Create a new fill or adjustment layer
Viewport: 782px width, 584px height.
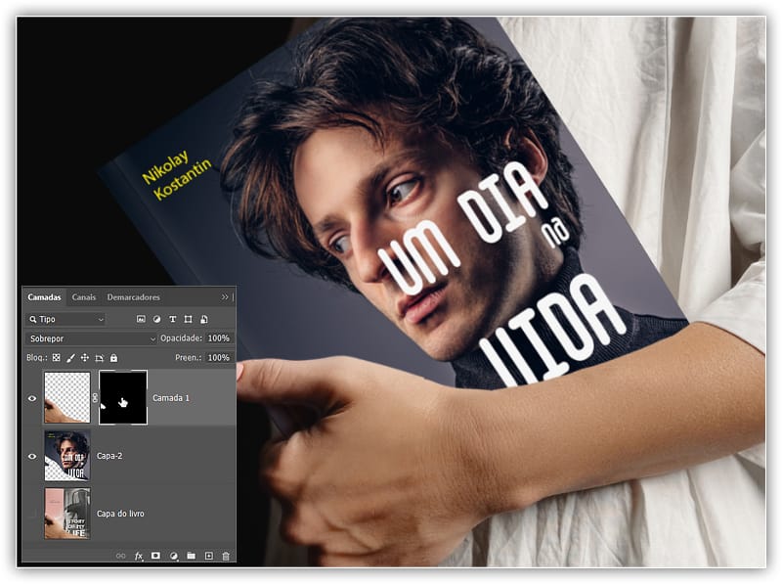click(174, 556)
